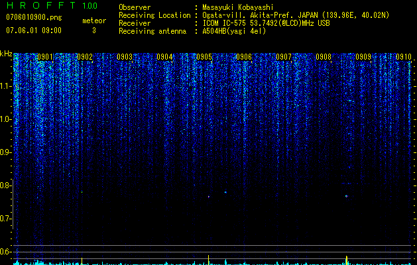Click the 'Receiving Location' label

tap(154, 15)
